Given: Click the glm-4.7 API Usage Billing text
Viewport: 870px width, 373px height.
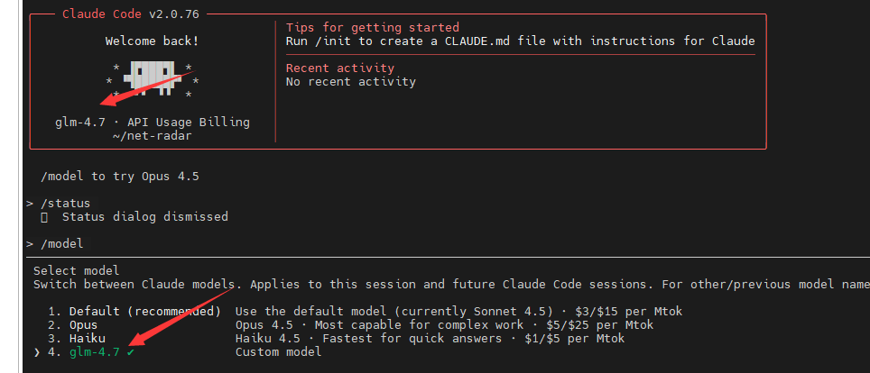Looking at the screenshot, I should pyautogui.click(x=152, y=122).
